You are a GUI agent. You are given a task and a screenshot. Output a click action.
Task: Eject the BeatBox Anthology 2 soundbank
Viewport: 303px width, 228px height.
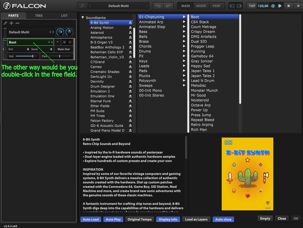click(130, 47)
